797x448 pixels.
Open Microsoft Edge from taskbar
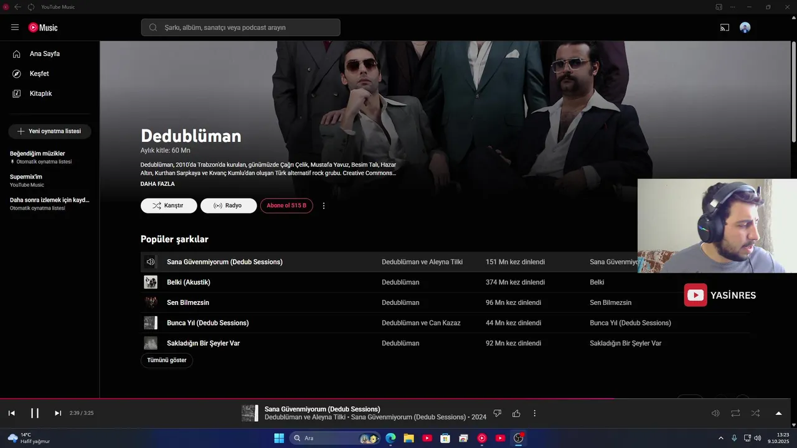pos(390,438)
